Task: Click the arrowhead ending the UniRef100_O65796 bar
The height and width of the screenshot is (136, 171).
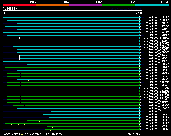Action: 140,108
